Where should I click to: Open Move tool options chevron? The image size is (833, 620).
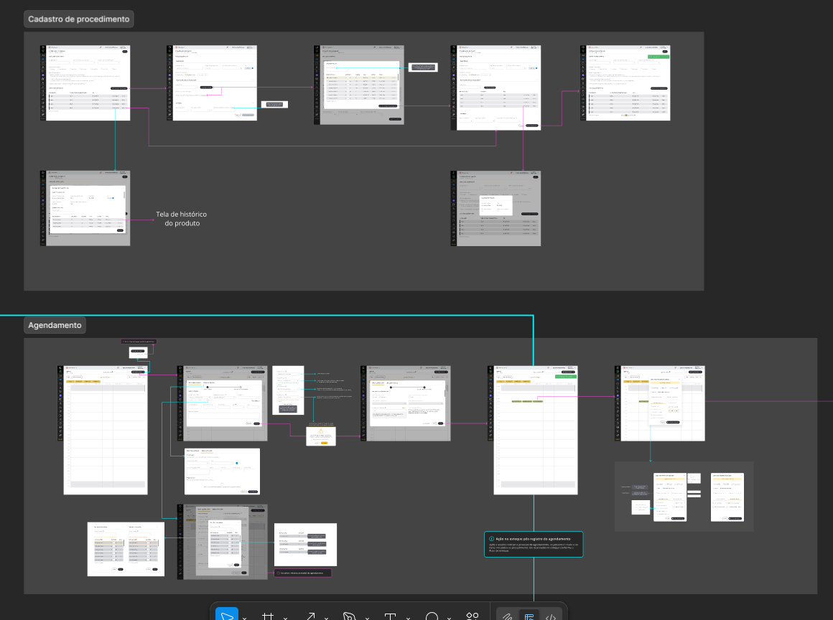coord(244,618)
